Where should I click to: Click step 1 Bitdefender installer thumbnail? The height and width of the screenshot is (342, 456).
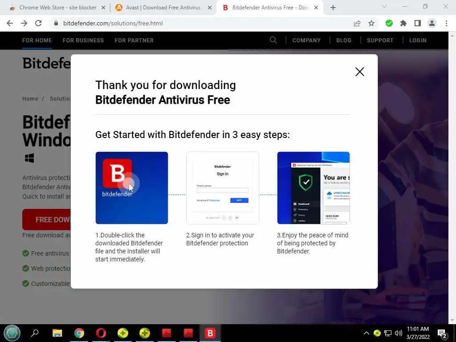point(132,188)
